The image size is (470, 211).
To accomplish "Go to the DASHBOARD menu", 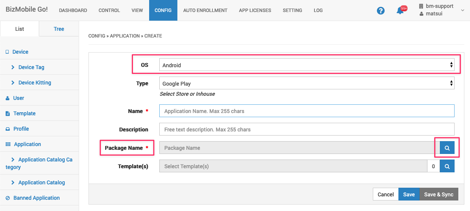I will pyautogui.click(x=73, y=11).
